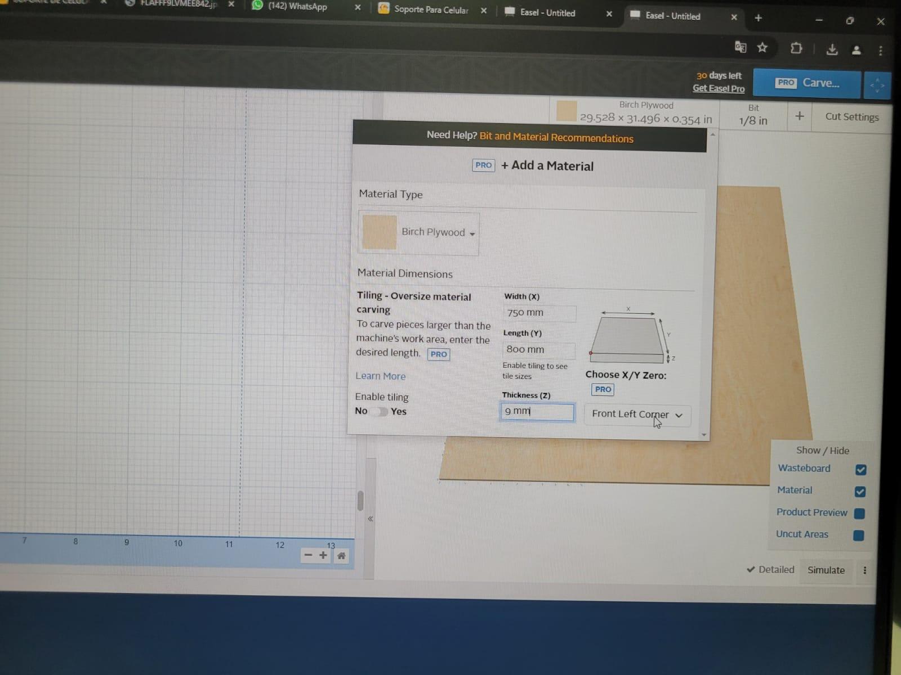Click the Get Easel Pro link
Viewport: 901px width, 675px height.
(x=719, y=88)
